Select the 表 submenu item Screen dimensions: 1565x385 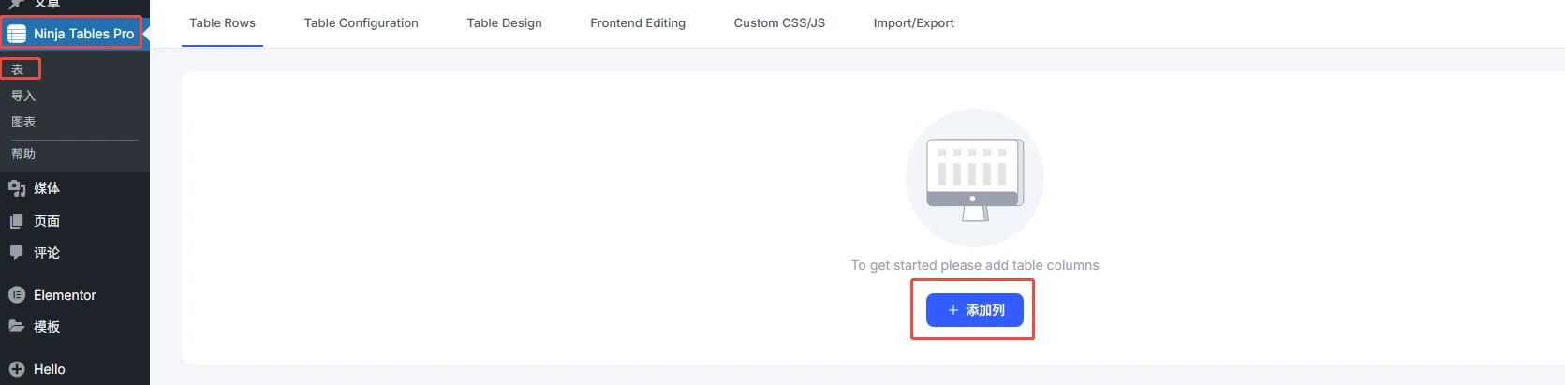pyautogui.click(x=18, y=69)
